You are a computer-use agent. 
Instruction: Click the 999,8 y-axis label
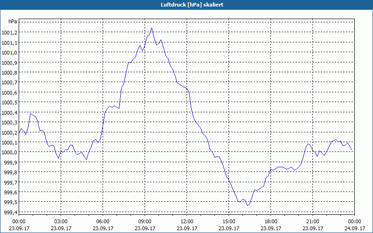11,172
